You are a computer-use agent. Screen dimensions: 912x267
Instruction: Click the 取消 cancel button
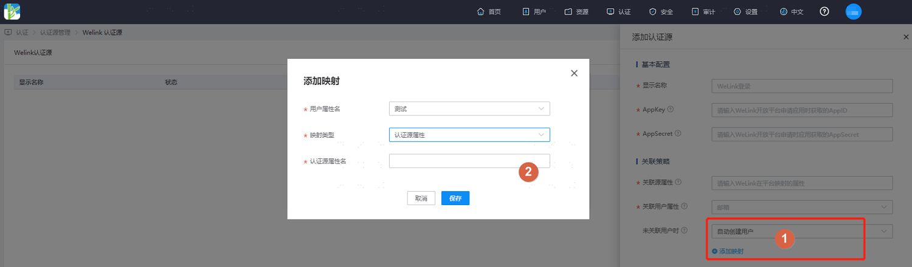pos(421,198)
